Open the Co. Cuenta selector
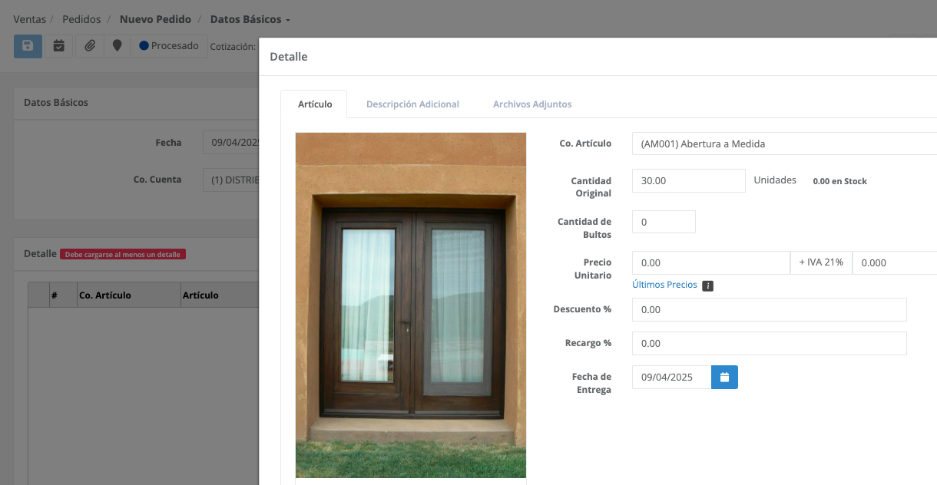The height and width of the screenshot is (485, 937). tap(230, 180)
